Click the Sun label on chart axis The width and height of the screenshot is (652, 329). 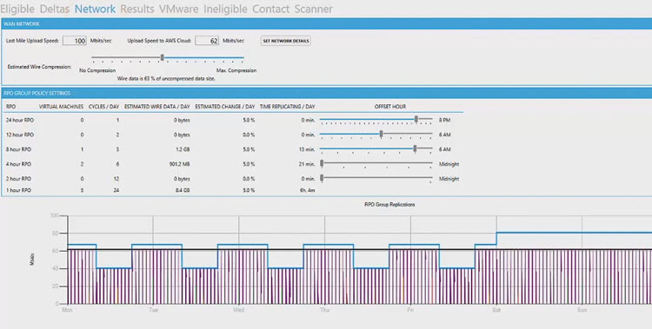coord(582,310)
